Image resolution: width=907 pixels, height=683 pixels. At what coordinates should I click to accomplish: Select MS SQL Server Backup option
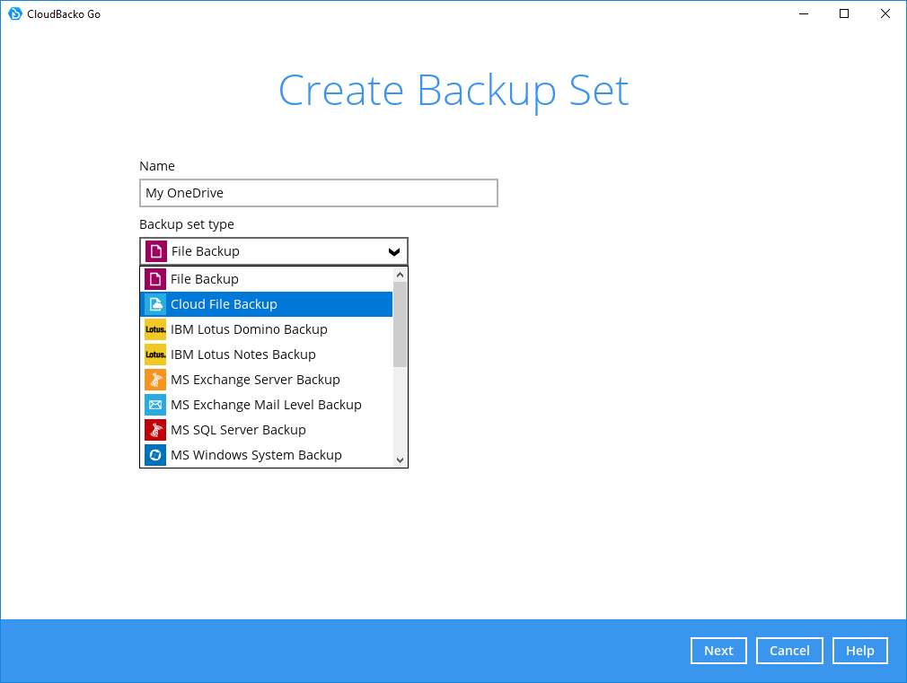tap(266, 430)
